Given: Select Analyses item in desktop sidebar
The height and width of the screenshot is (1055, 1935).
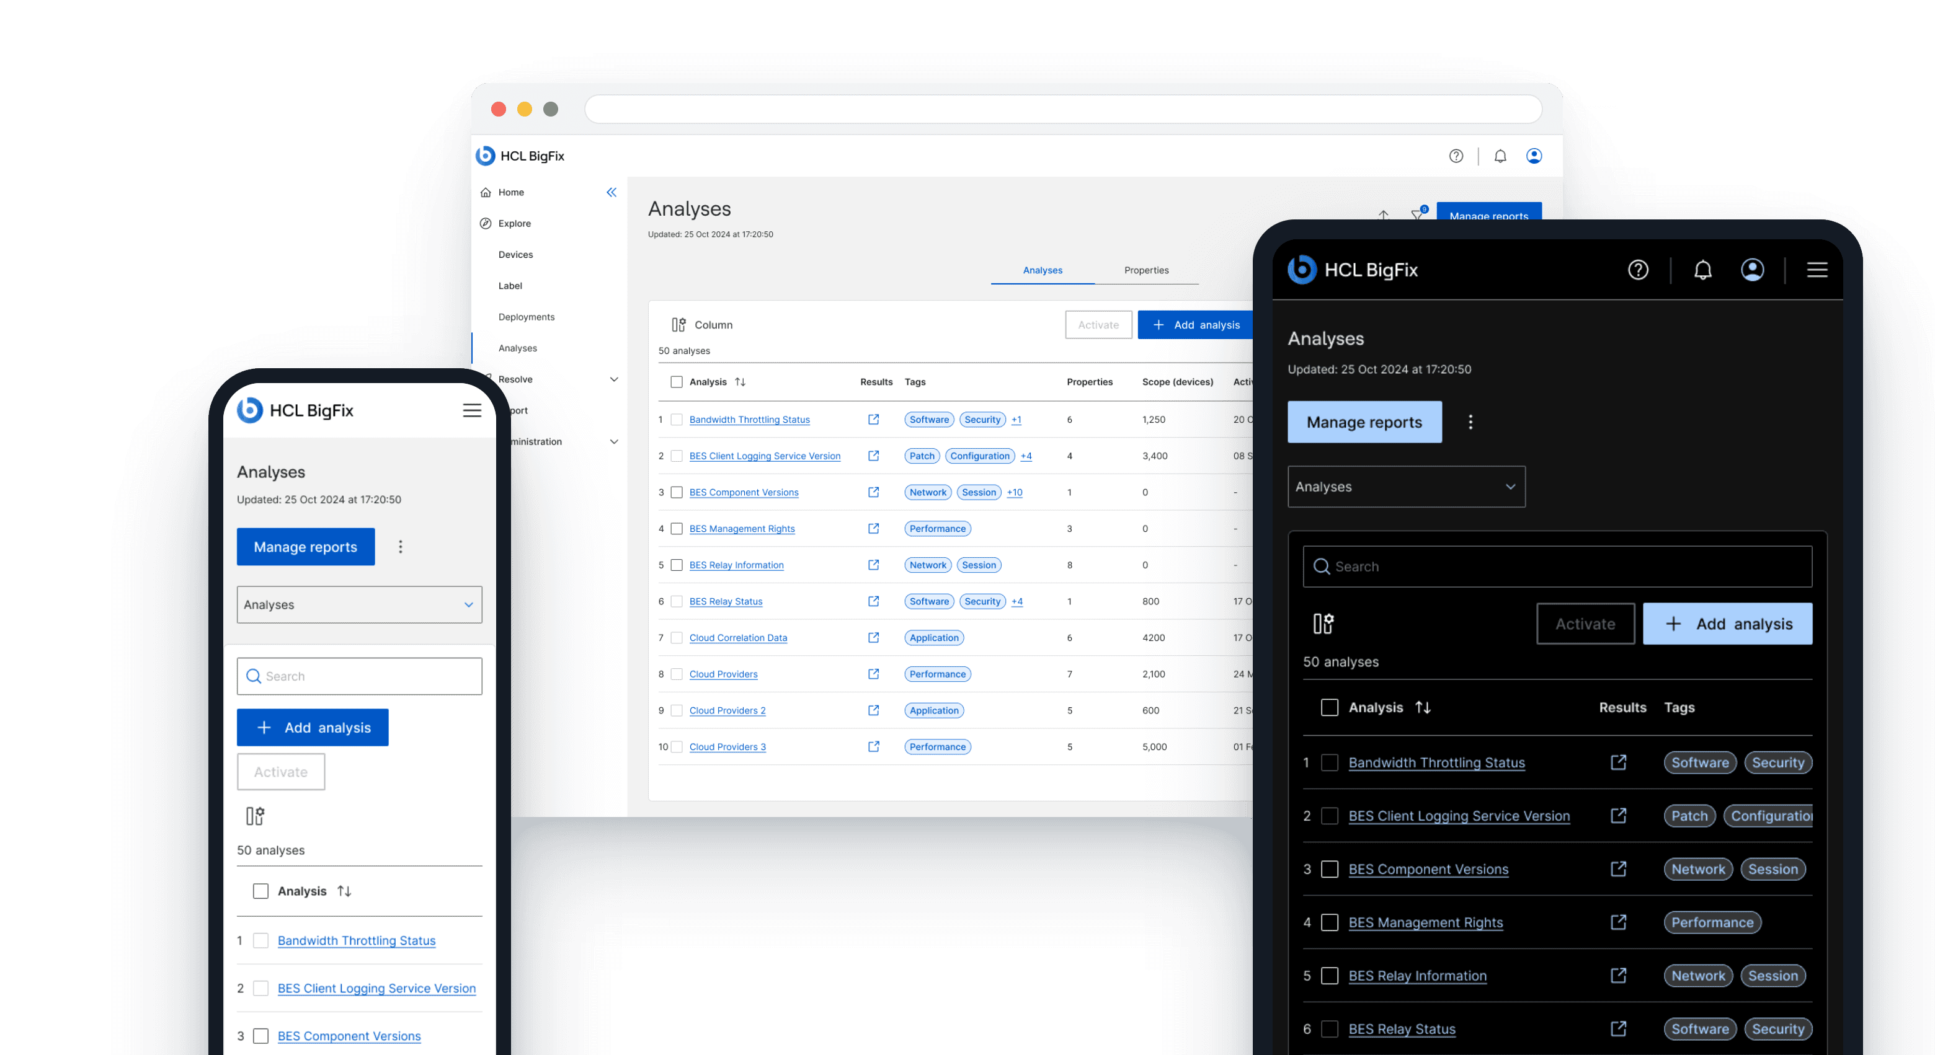Looking at the screenshot, I should [x=518, y=348].
